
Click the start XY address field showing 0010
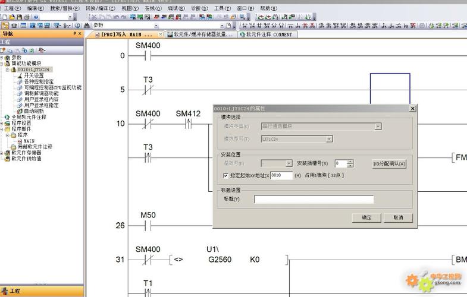[281, 175]
